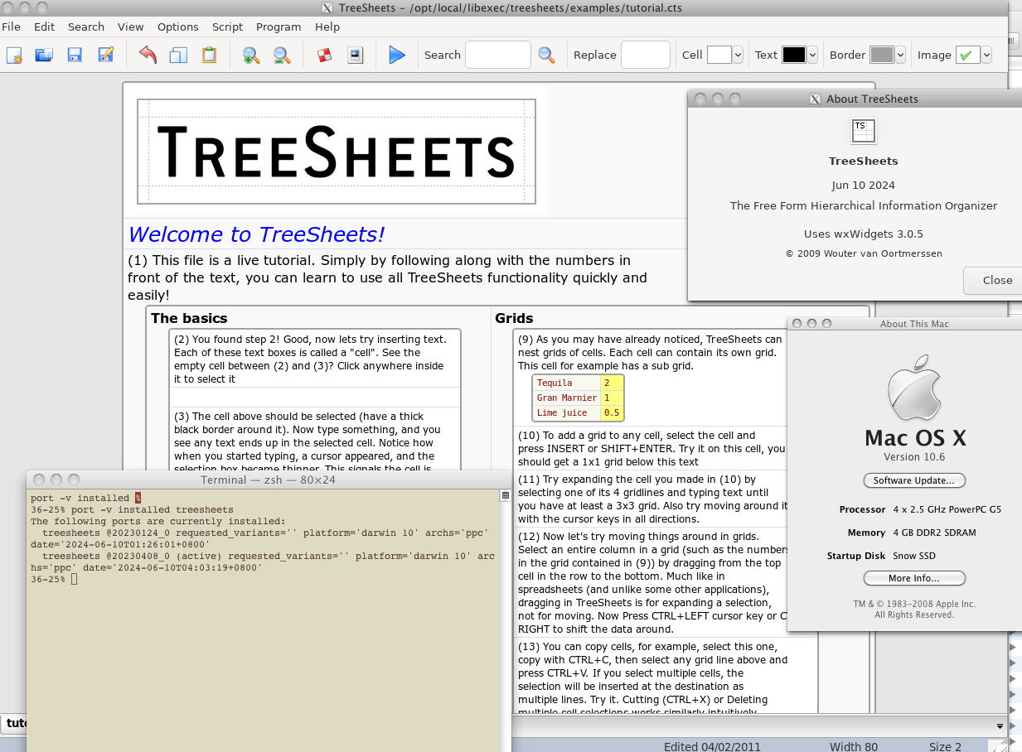1022x752 pixels.
Task: Click the Zoom Out magnifier icon
Action: point(282,55)
